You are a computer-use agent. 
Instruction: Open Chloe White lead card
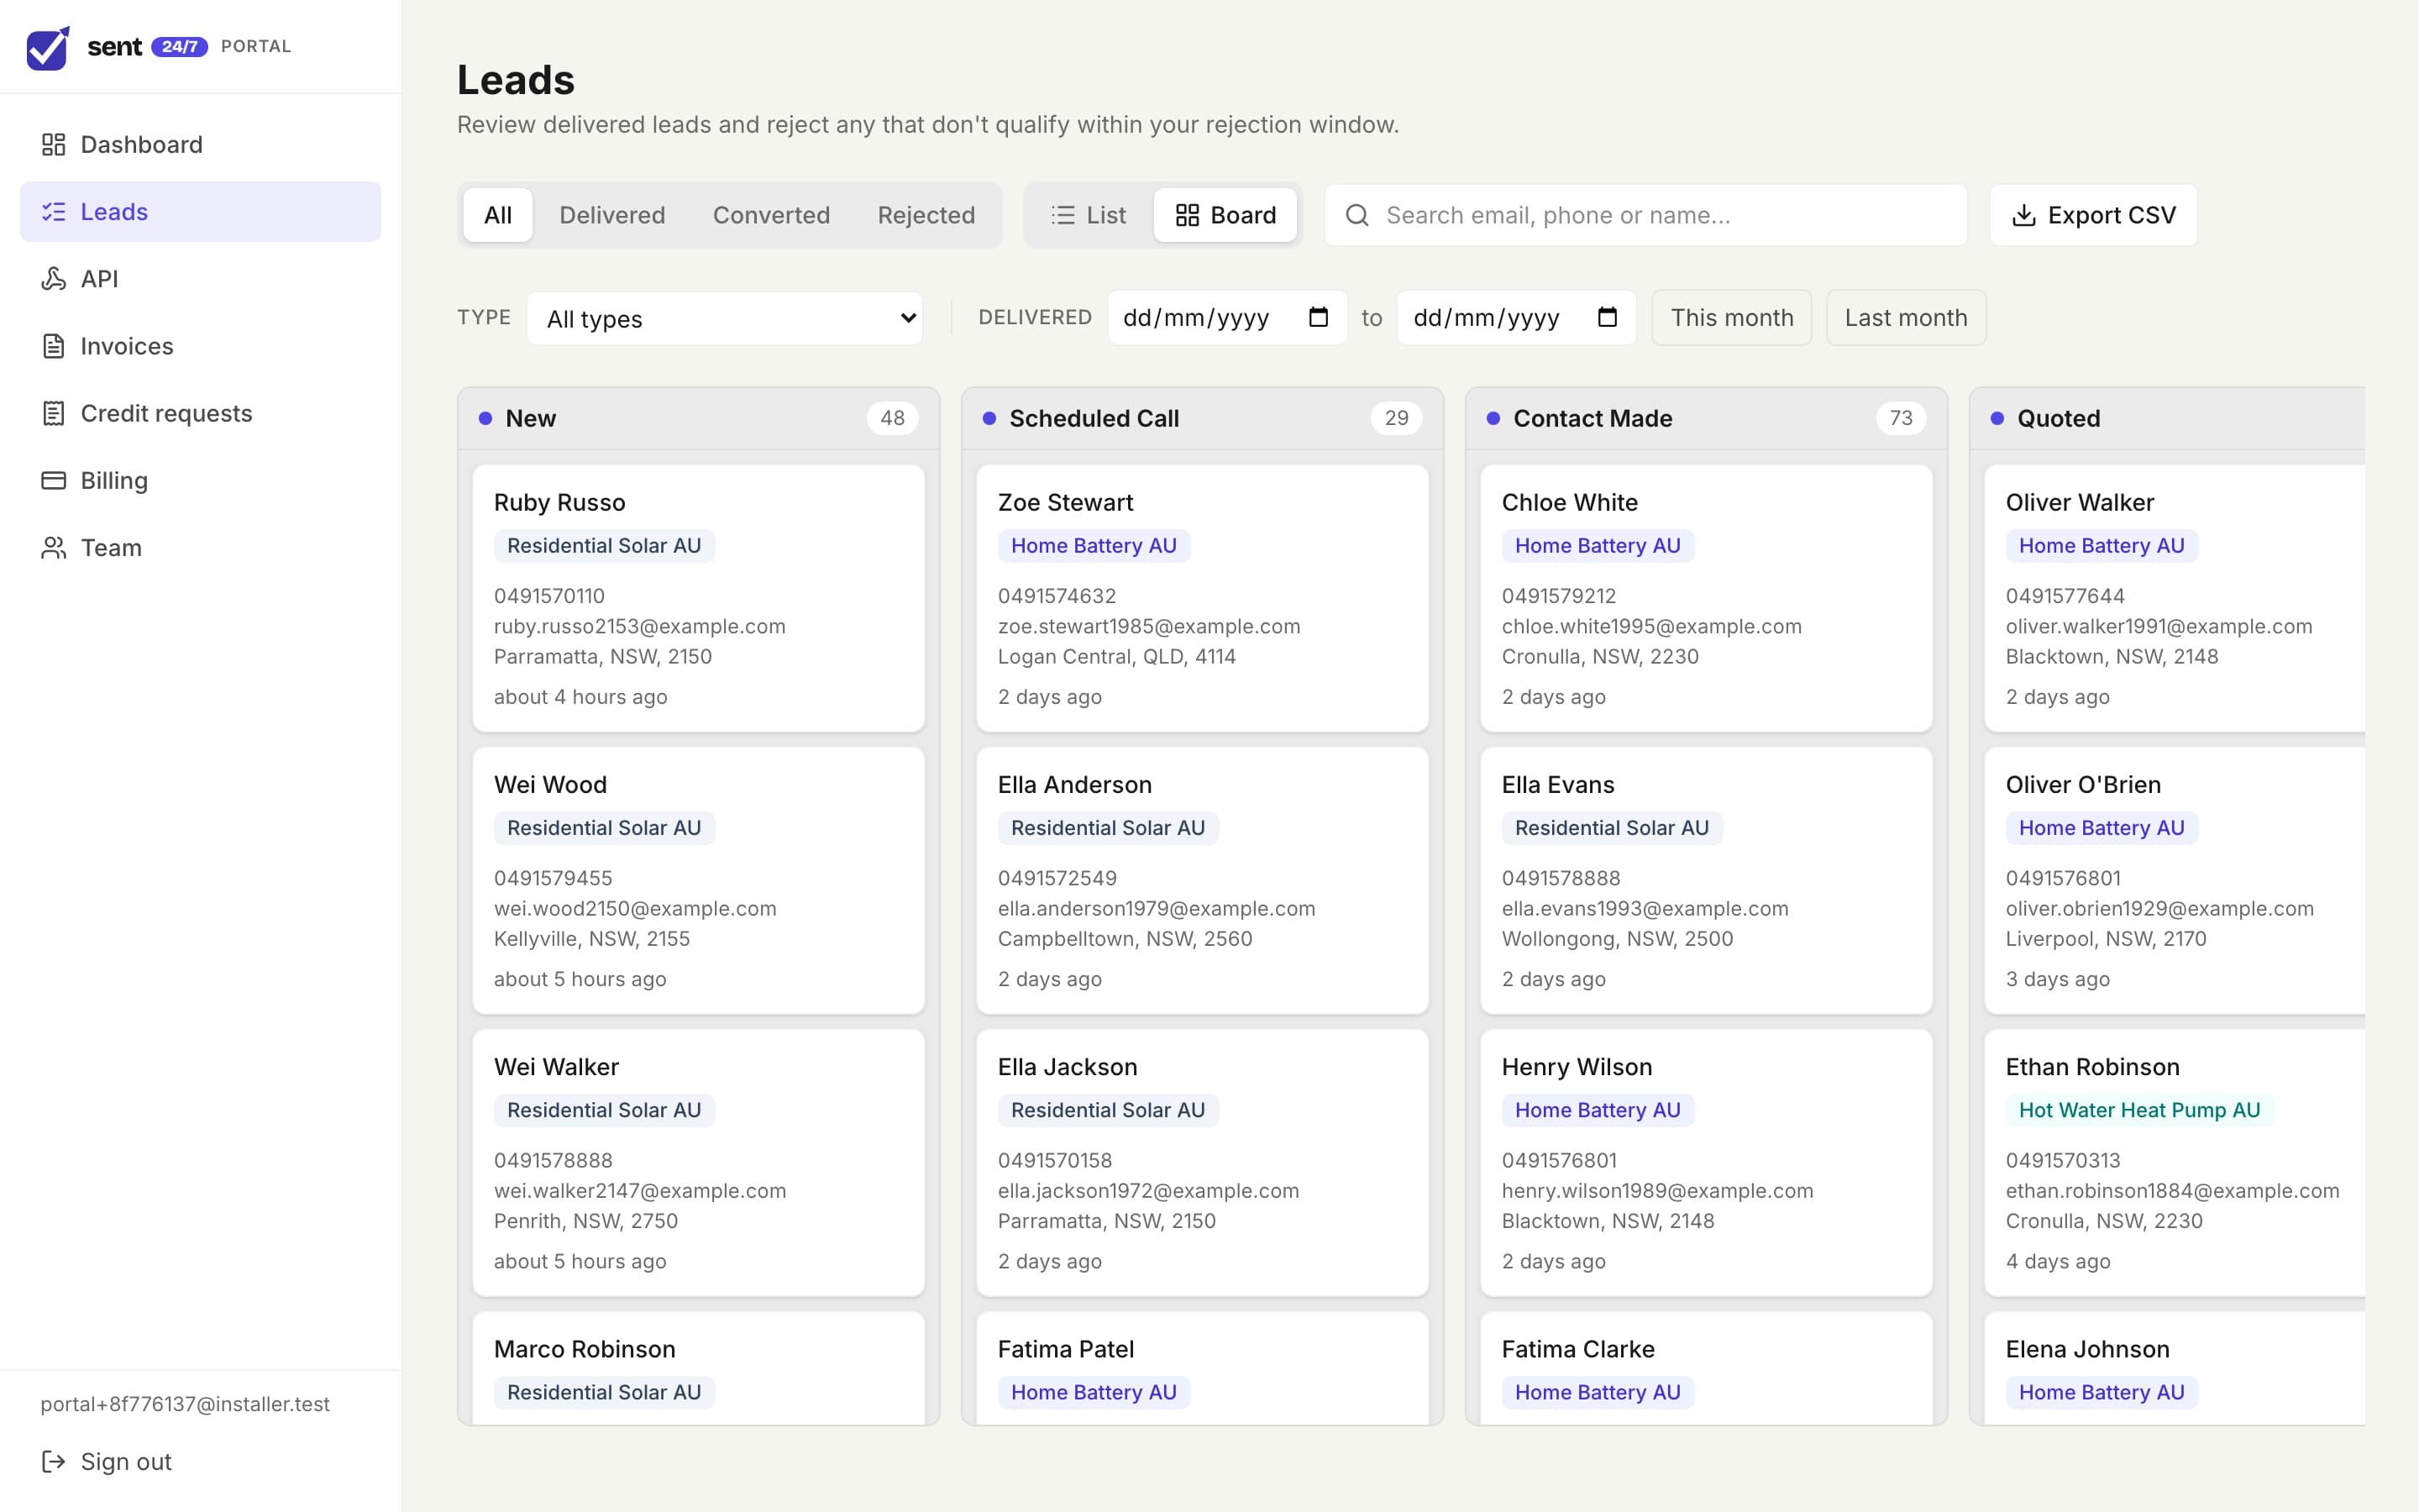1705,598
